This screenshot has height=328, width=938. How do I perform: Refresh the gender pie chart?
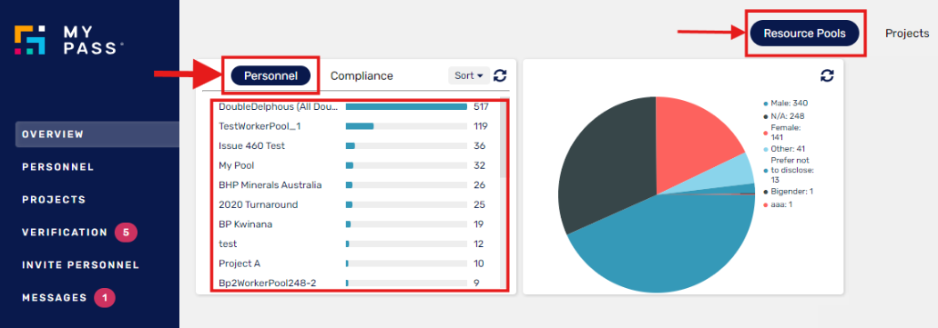pyautogui.click(x=827, y=75)
